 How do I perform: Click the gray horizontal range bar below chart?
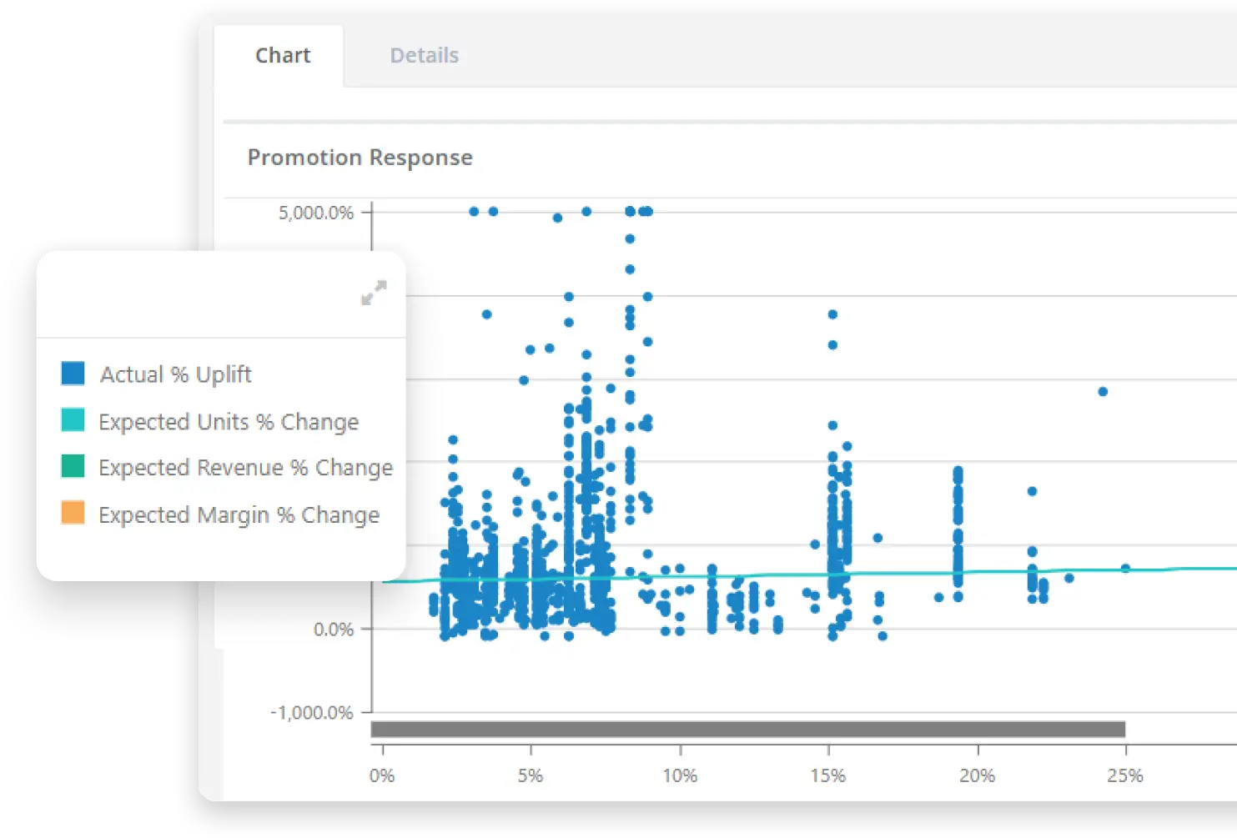click(747, 730)
